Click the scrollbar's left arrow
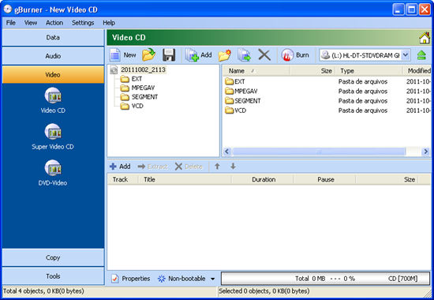The image size is (434, 300). click(227, 152)
